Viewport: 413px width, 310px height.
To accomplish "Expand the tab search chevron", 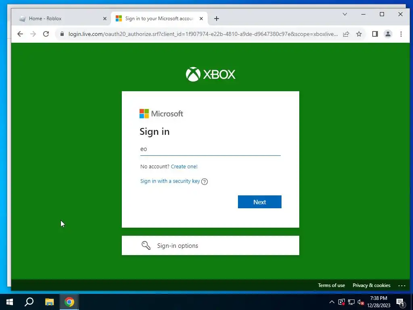I will (x=345, y=14).
